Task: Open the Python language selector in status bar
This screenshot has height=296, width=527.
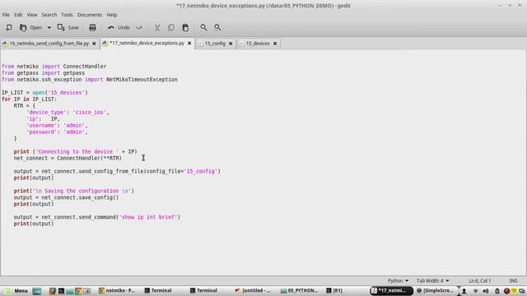Action: pyautogui.click(x=398, y=280)
